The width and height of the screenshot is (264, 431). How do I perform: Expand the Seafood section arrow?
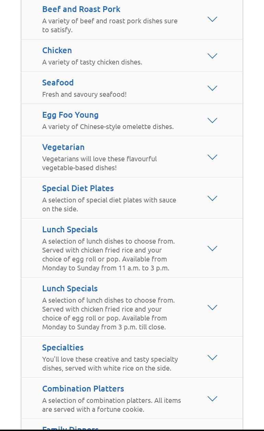pos(212,88)
